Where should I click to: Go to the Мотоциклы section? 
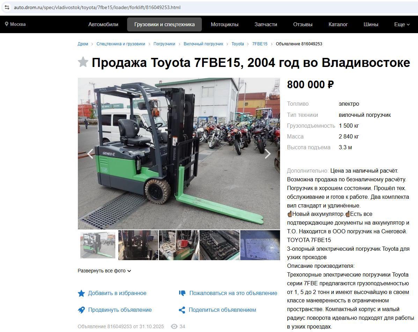tap(225, 24)
